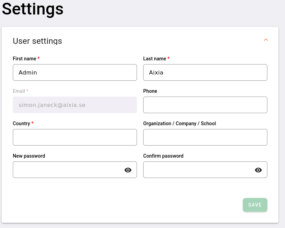Click the required asterisk beside Last name
Image resolution: width=285 pixels, height=228 pixels.
[168, 58]
